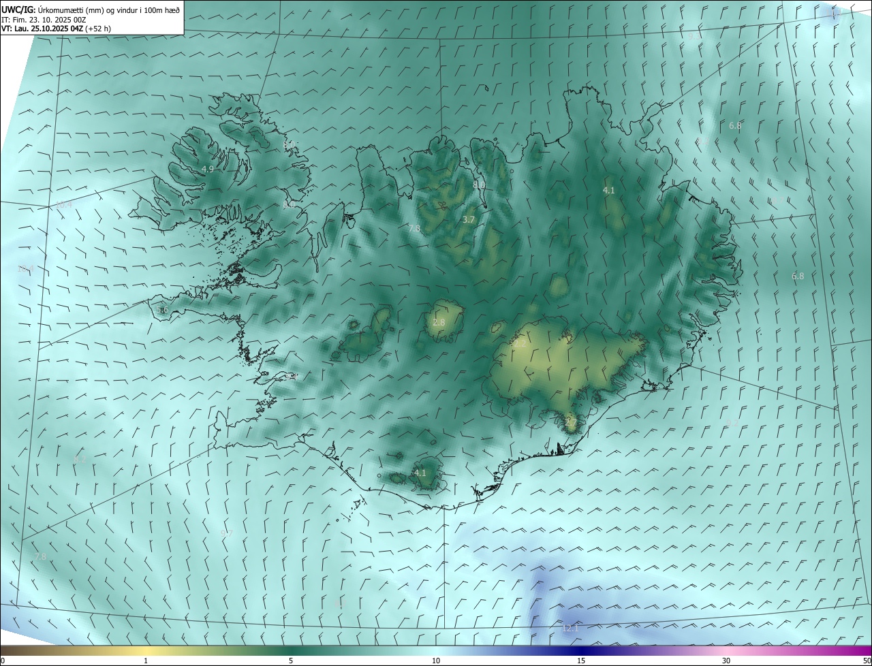The image size is (872, 666).
Task: Click the 4.9 value over the Westfjords
Action: coord(208,169)
